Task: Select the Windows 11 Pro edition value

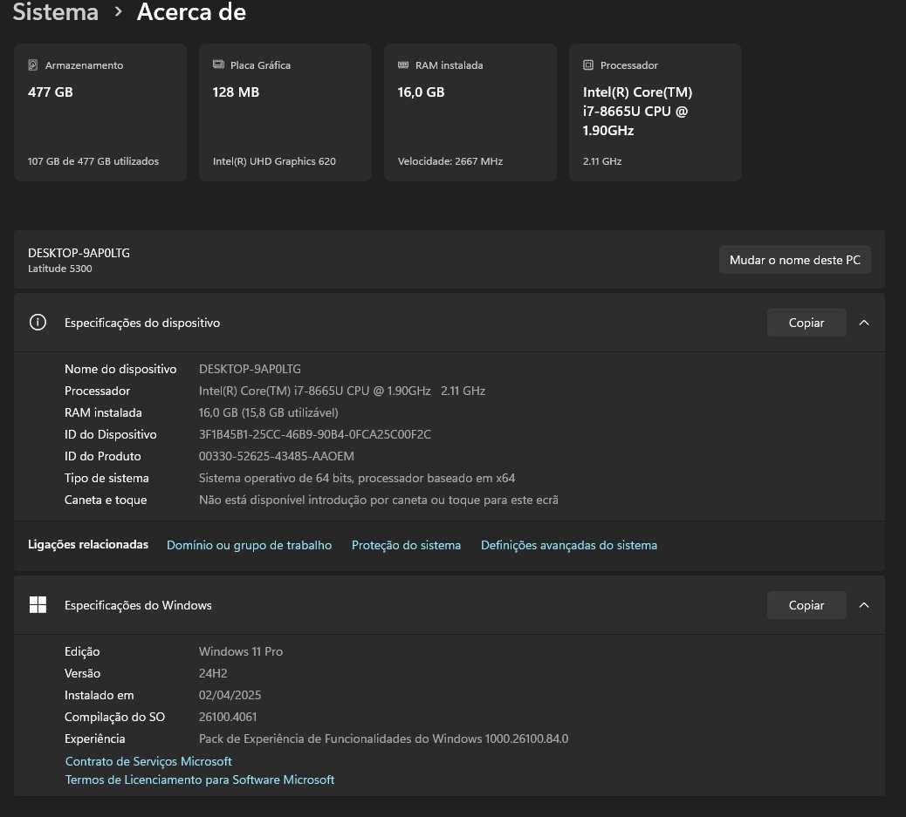Action: point(241,651)
